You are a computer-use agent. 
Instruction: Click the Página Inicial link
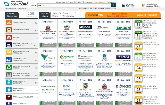(x=10, y=9)
